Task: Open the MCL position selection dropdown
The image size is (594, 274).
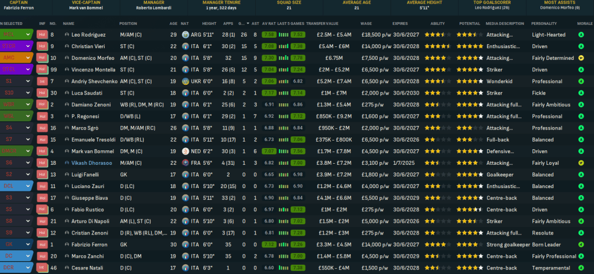Action: 27,35
